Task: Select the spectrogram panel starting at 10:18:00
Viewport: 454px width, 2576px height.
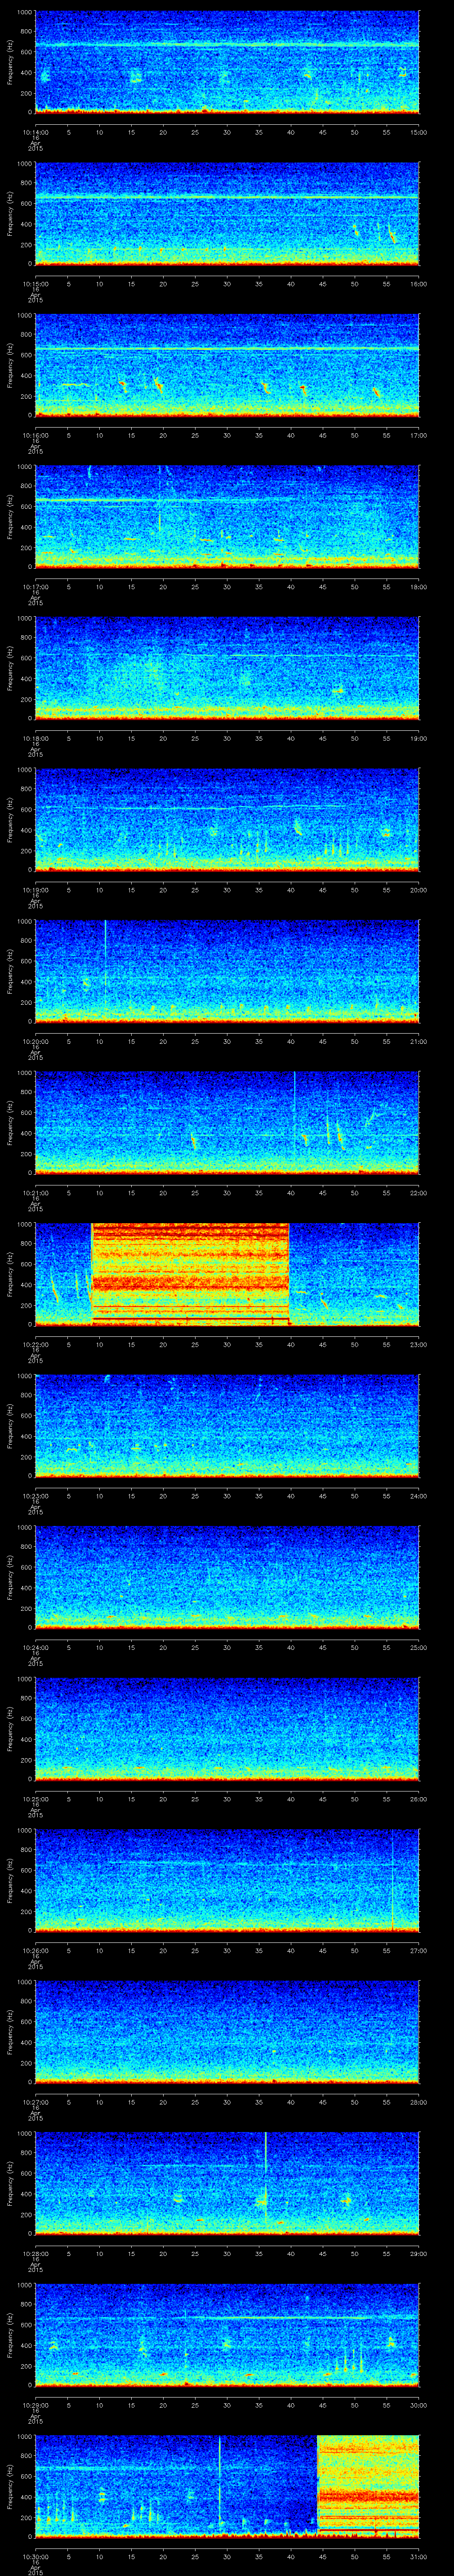Action: [227, 668]
